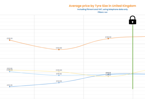This screenshot has height=99, width=145.
Task: Select the £114.59 value label
Action: click(x=59, y=81)
